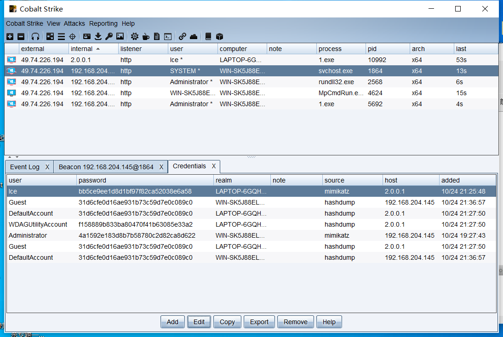Image resolution: width=503 pixels, height=337 pixels.
Task: Click the Copy button
Action: tap(227, 322)
